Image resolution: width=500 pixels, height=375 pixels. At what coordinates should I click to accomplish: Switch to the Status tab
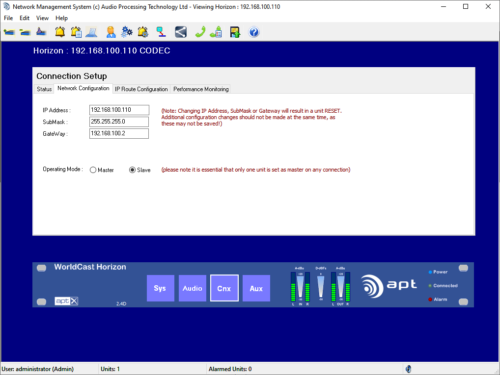pyautogui.click(x=44, y=89)
